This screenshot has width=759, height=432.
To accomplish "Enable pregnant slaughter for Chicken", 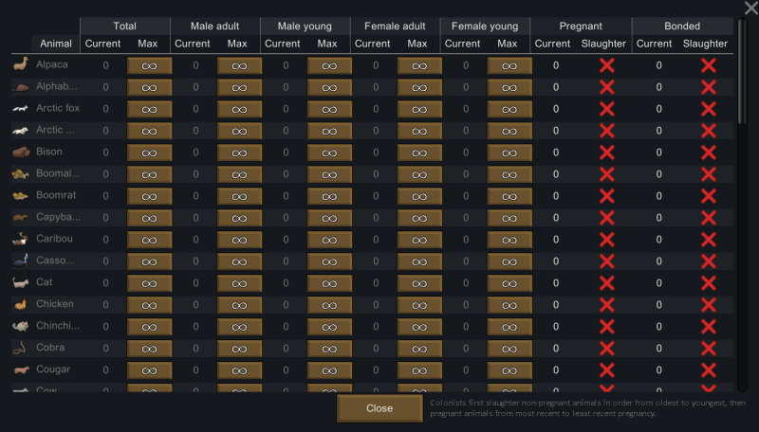I will click(607, 304).
